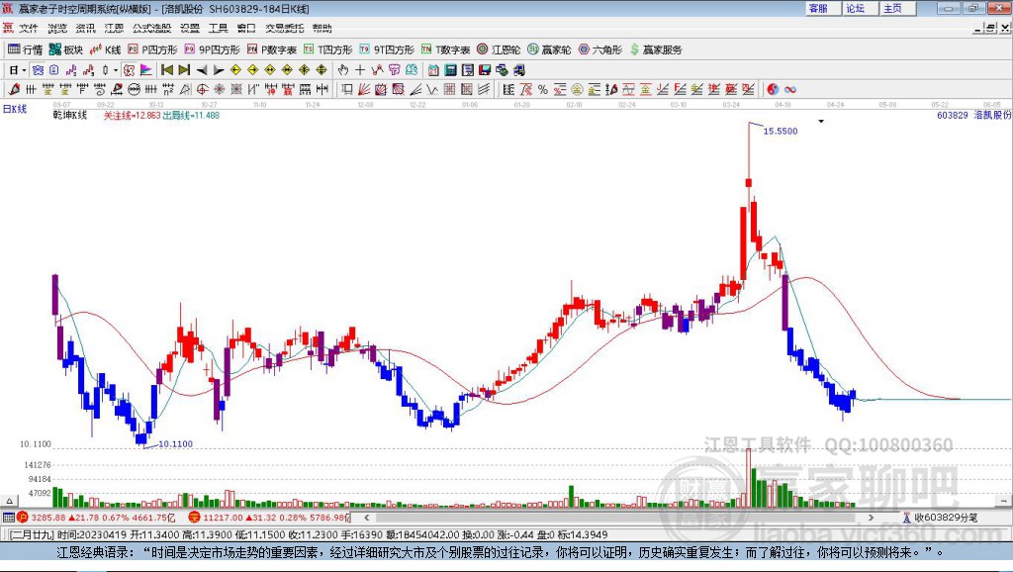The width and height of the screenshot is (1013, 572).
Task: Click the horizontal chart scrollbar track
Action: 619,517
